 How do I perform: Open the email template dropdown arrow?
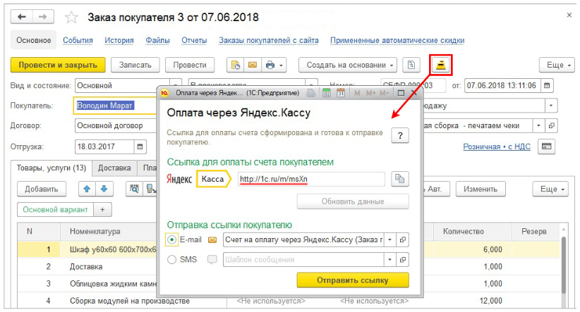[x=389, y=239]
